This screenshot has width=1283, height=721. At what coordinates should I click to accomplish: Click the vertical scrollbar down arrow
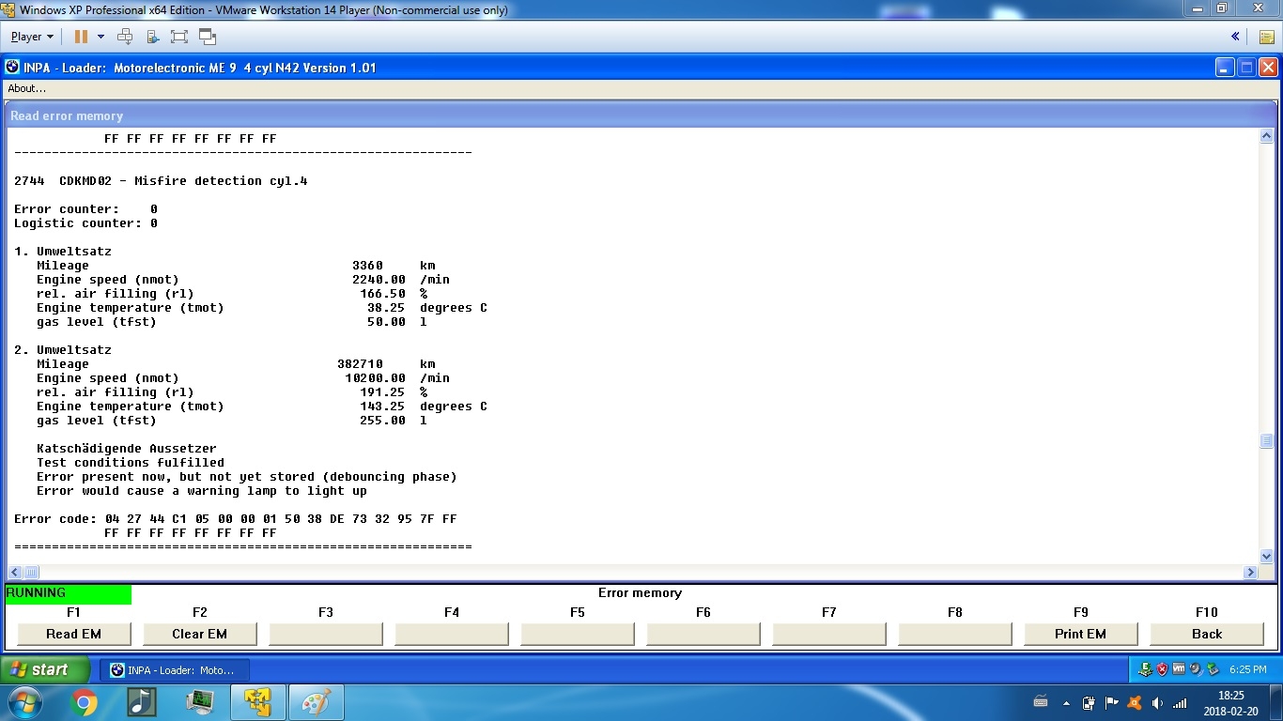(x=1266, y=556)
